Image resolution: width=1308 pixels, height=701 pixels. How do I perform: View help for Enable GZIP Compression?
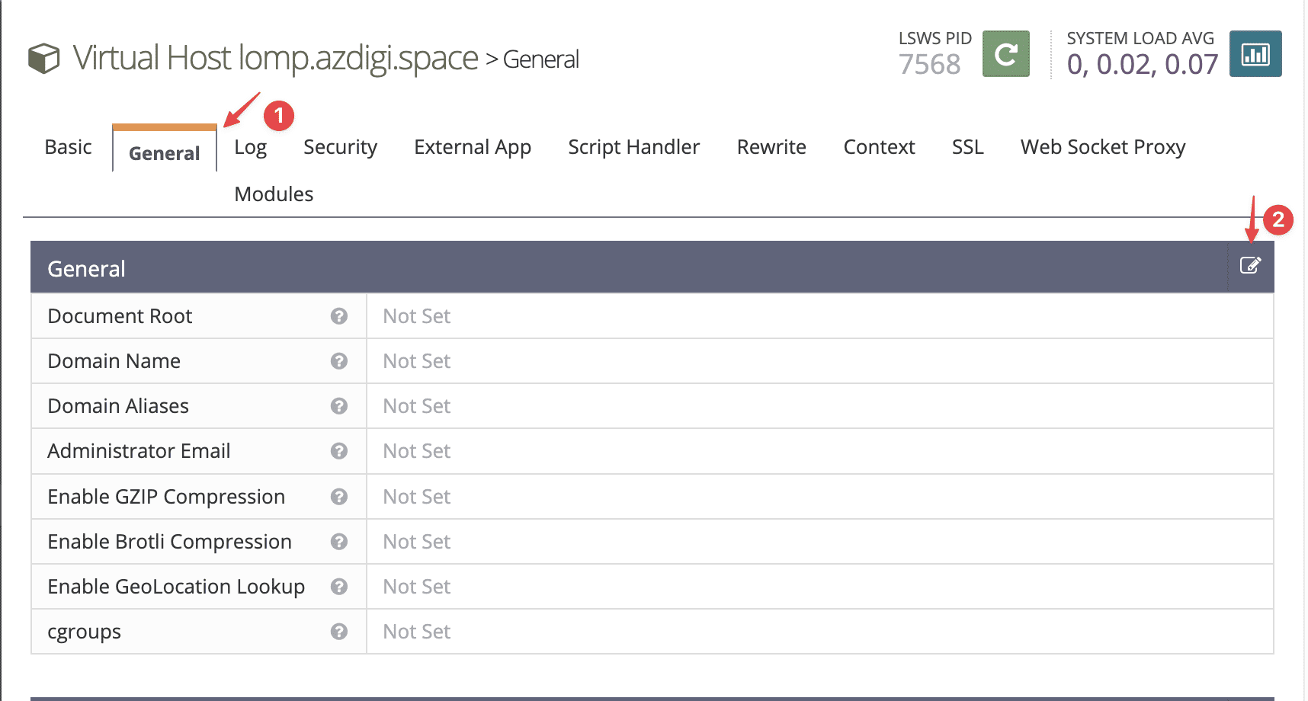(x=339, y=497)
